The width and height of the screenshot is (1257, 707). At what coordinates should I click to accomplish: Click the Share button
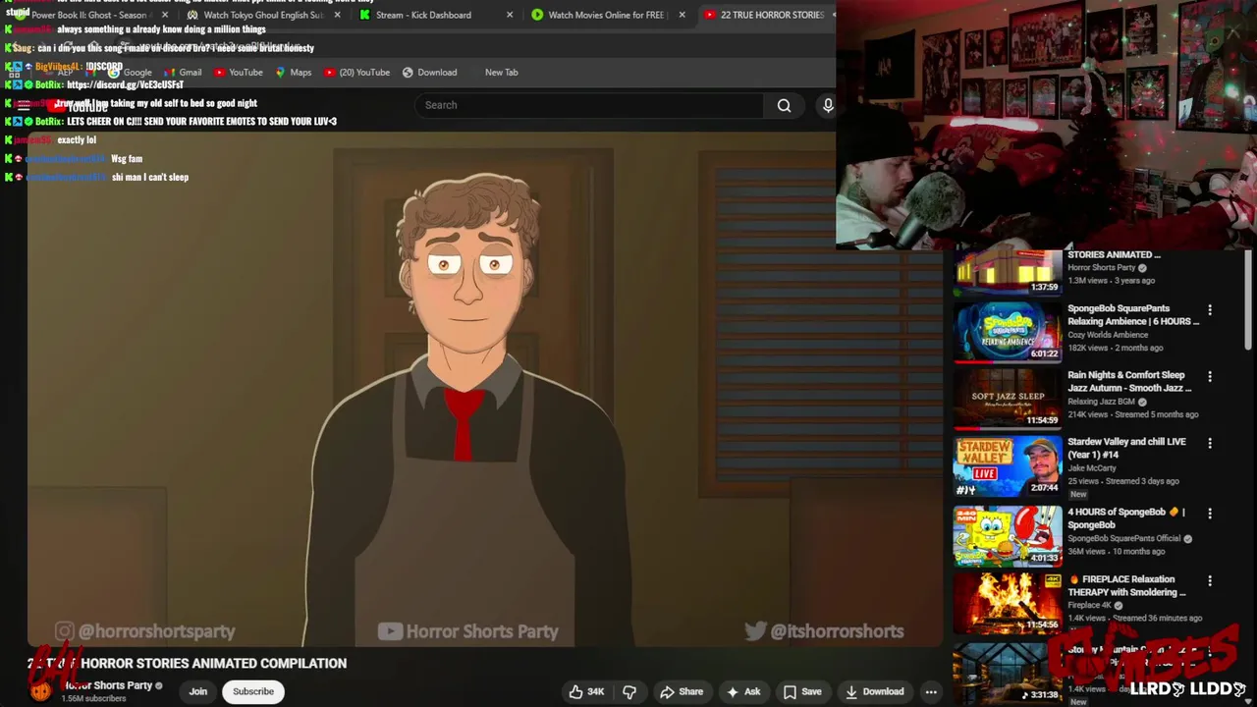682,691
